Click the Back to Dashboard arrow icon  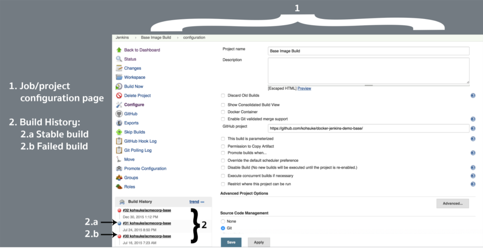119,50
